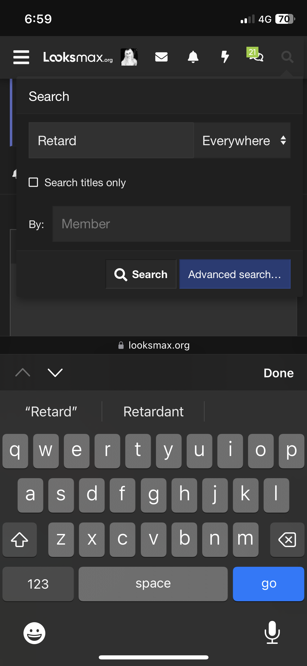Jump to next field with down chevron
The image size is (307, 666).
55,373
